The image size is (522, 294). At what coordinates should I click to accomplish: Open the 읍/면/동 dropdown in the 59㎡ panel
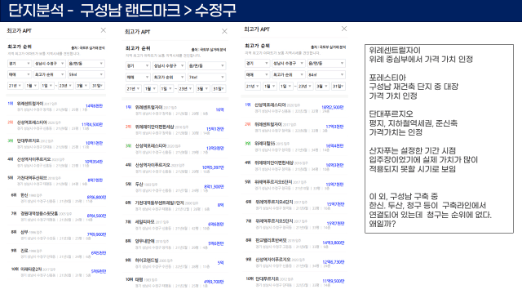[86, 64]
